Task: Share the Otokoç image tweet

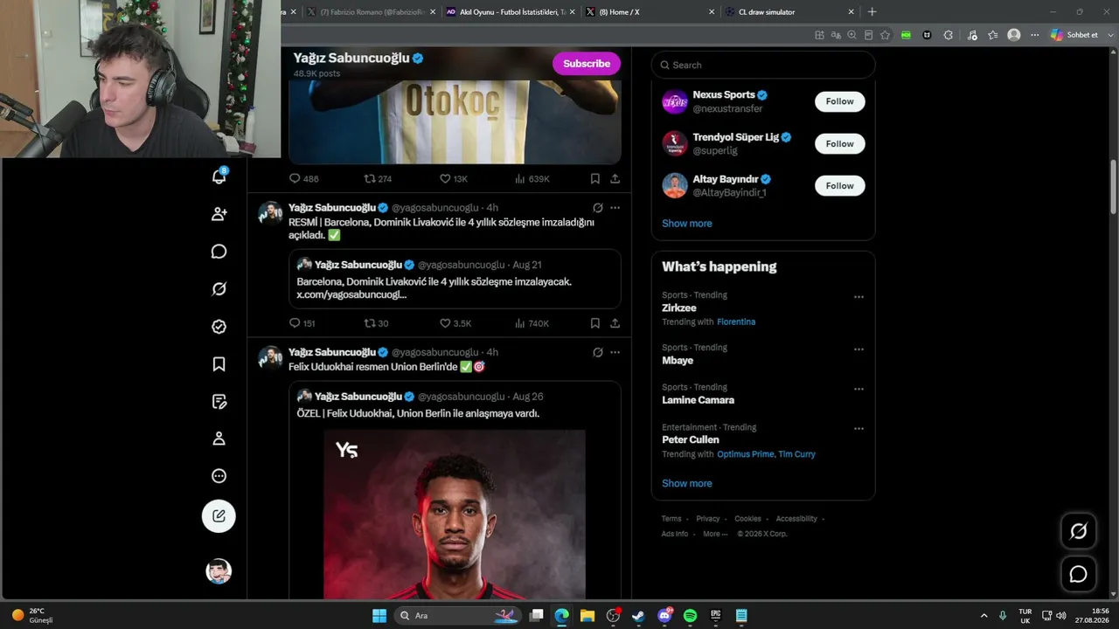Action: (x=615, y=178)
